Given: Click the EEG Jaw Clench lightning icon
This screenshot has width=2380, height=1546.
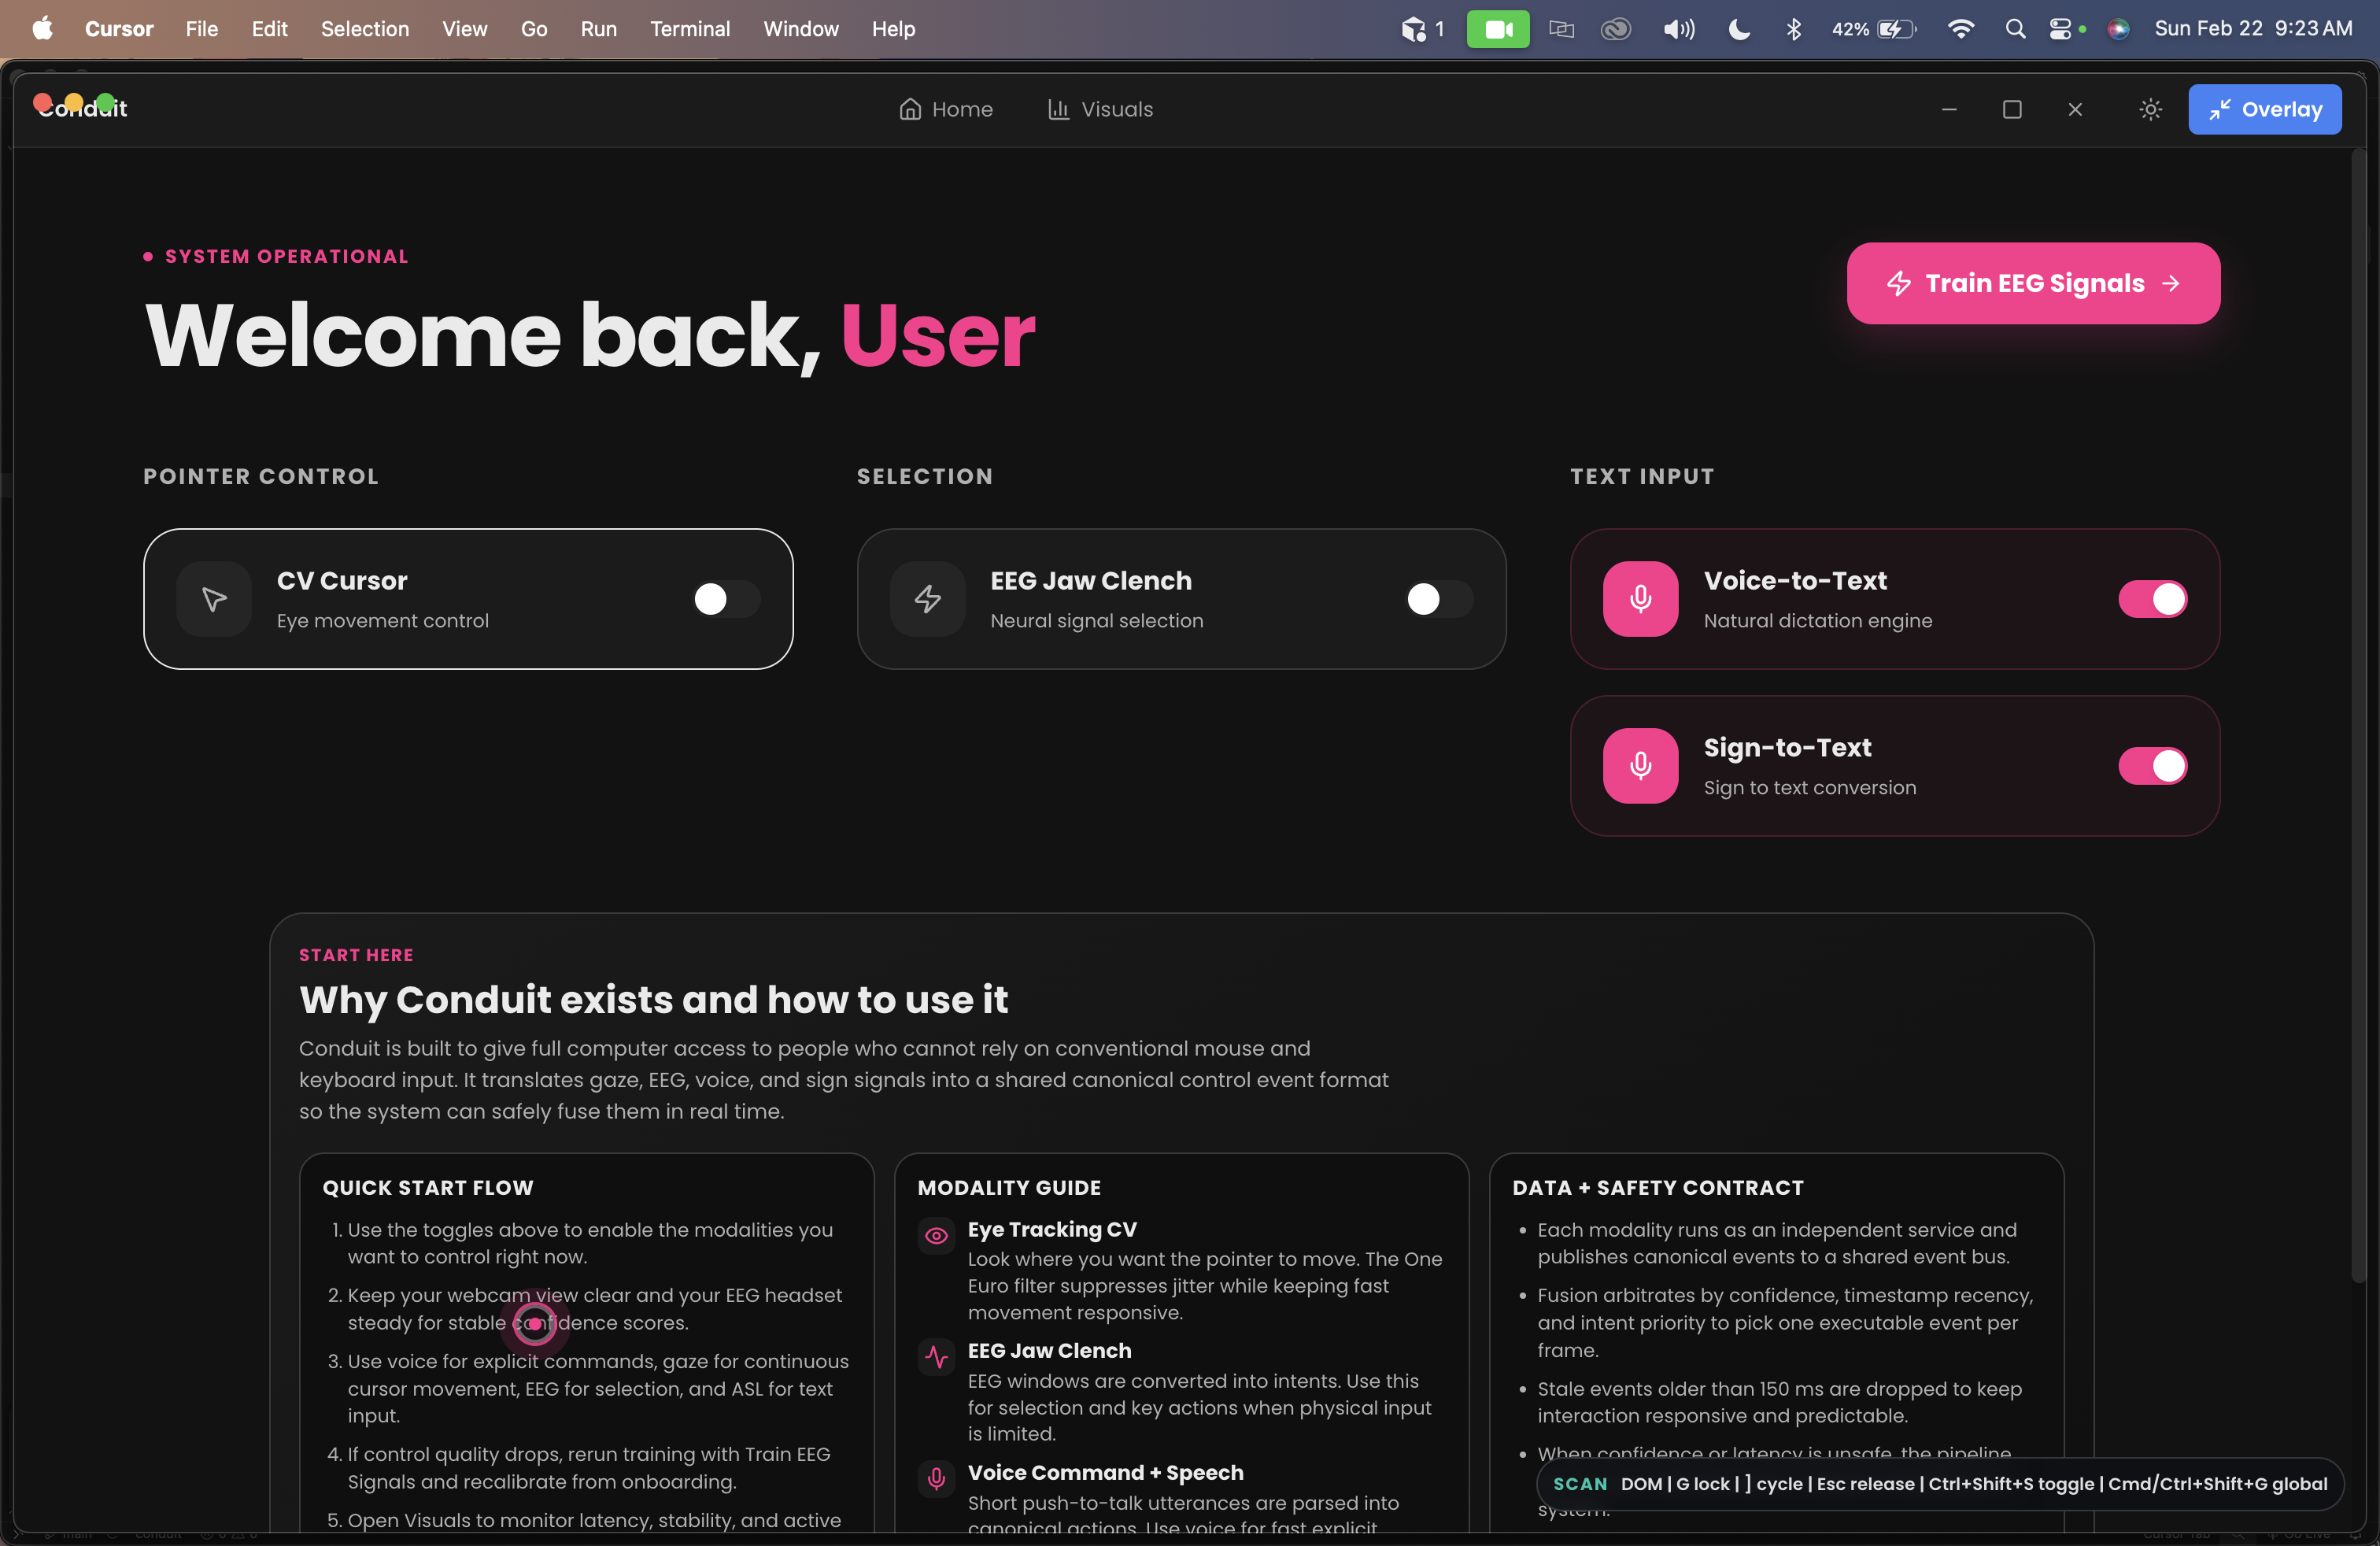Looking at the screenshot, I should point(927,599).
